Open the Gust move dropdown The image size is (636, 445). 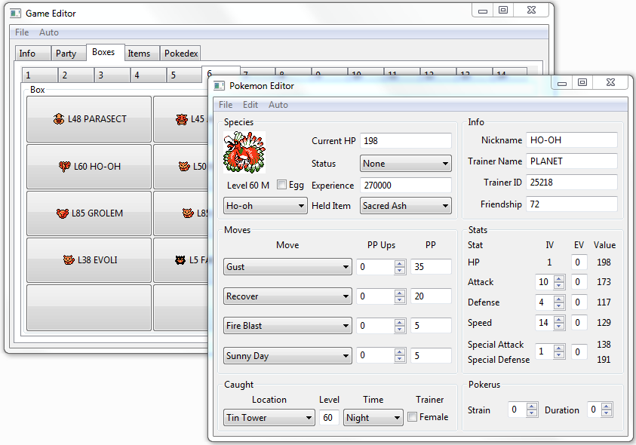(x=287, y=267)
